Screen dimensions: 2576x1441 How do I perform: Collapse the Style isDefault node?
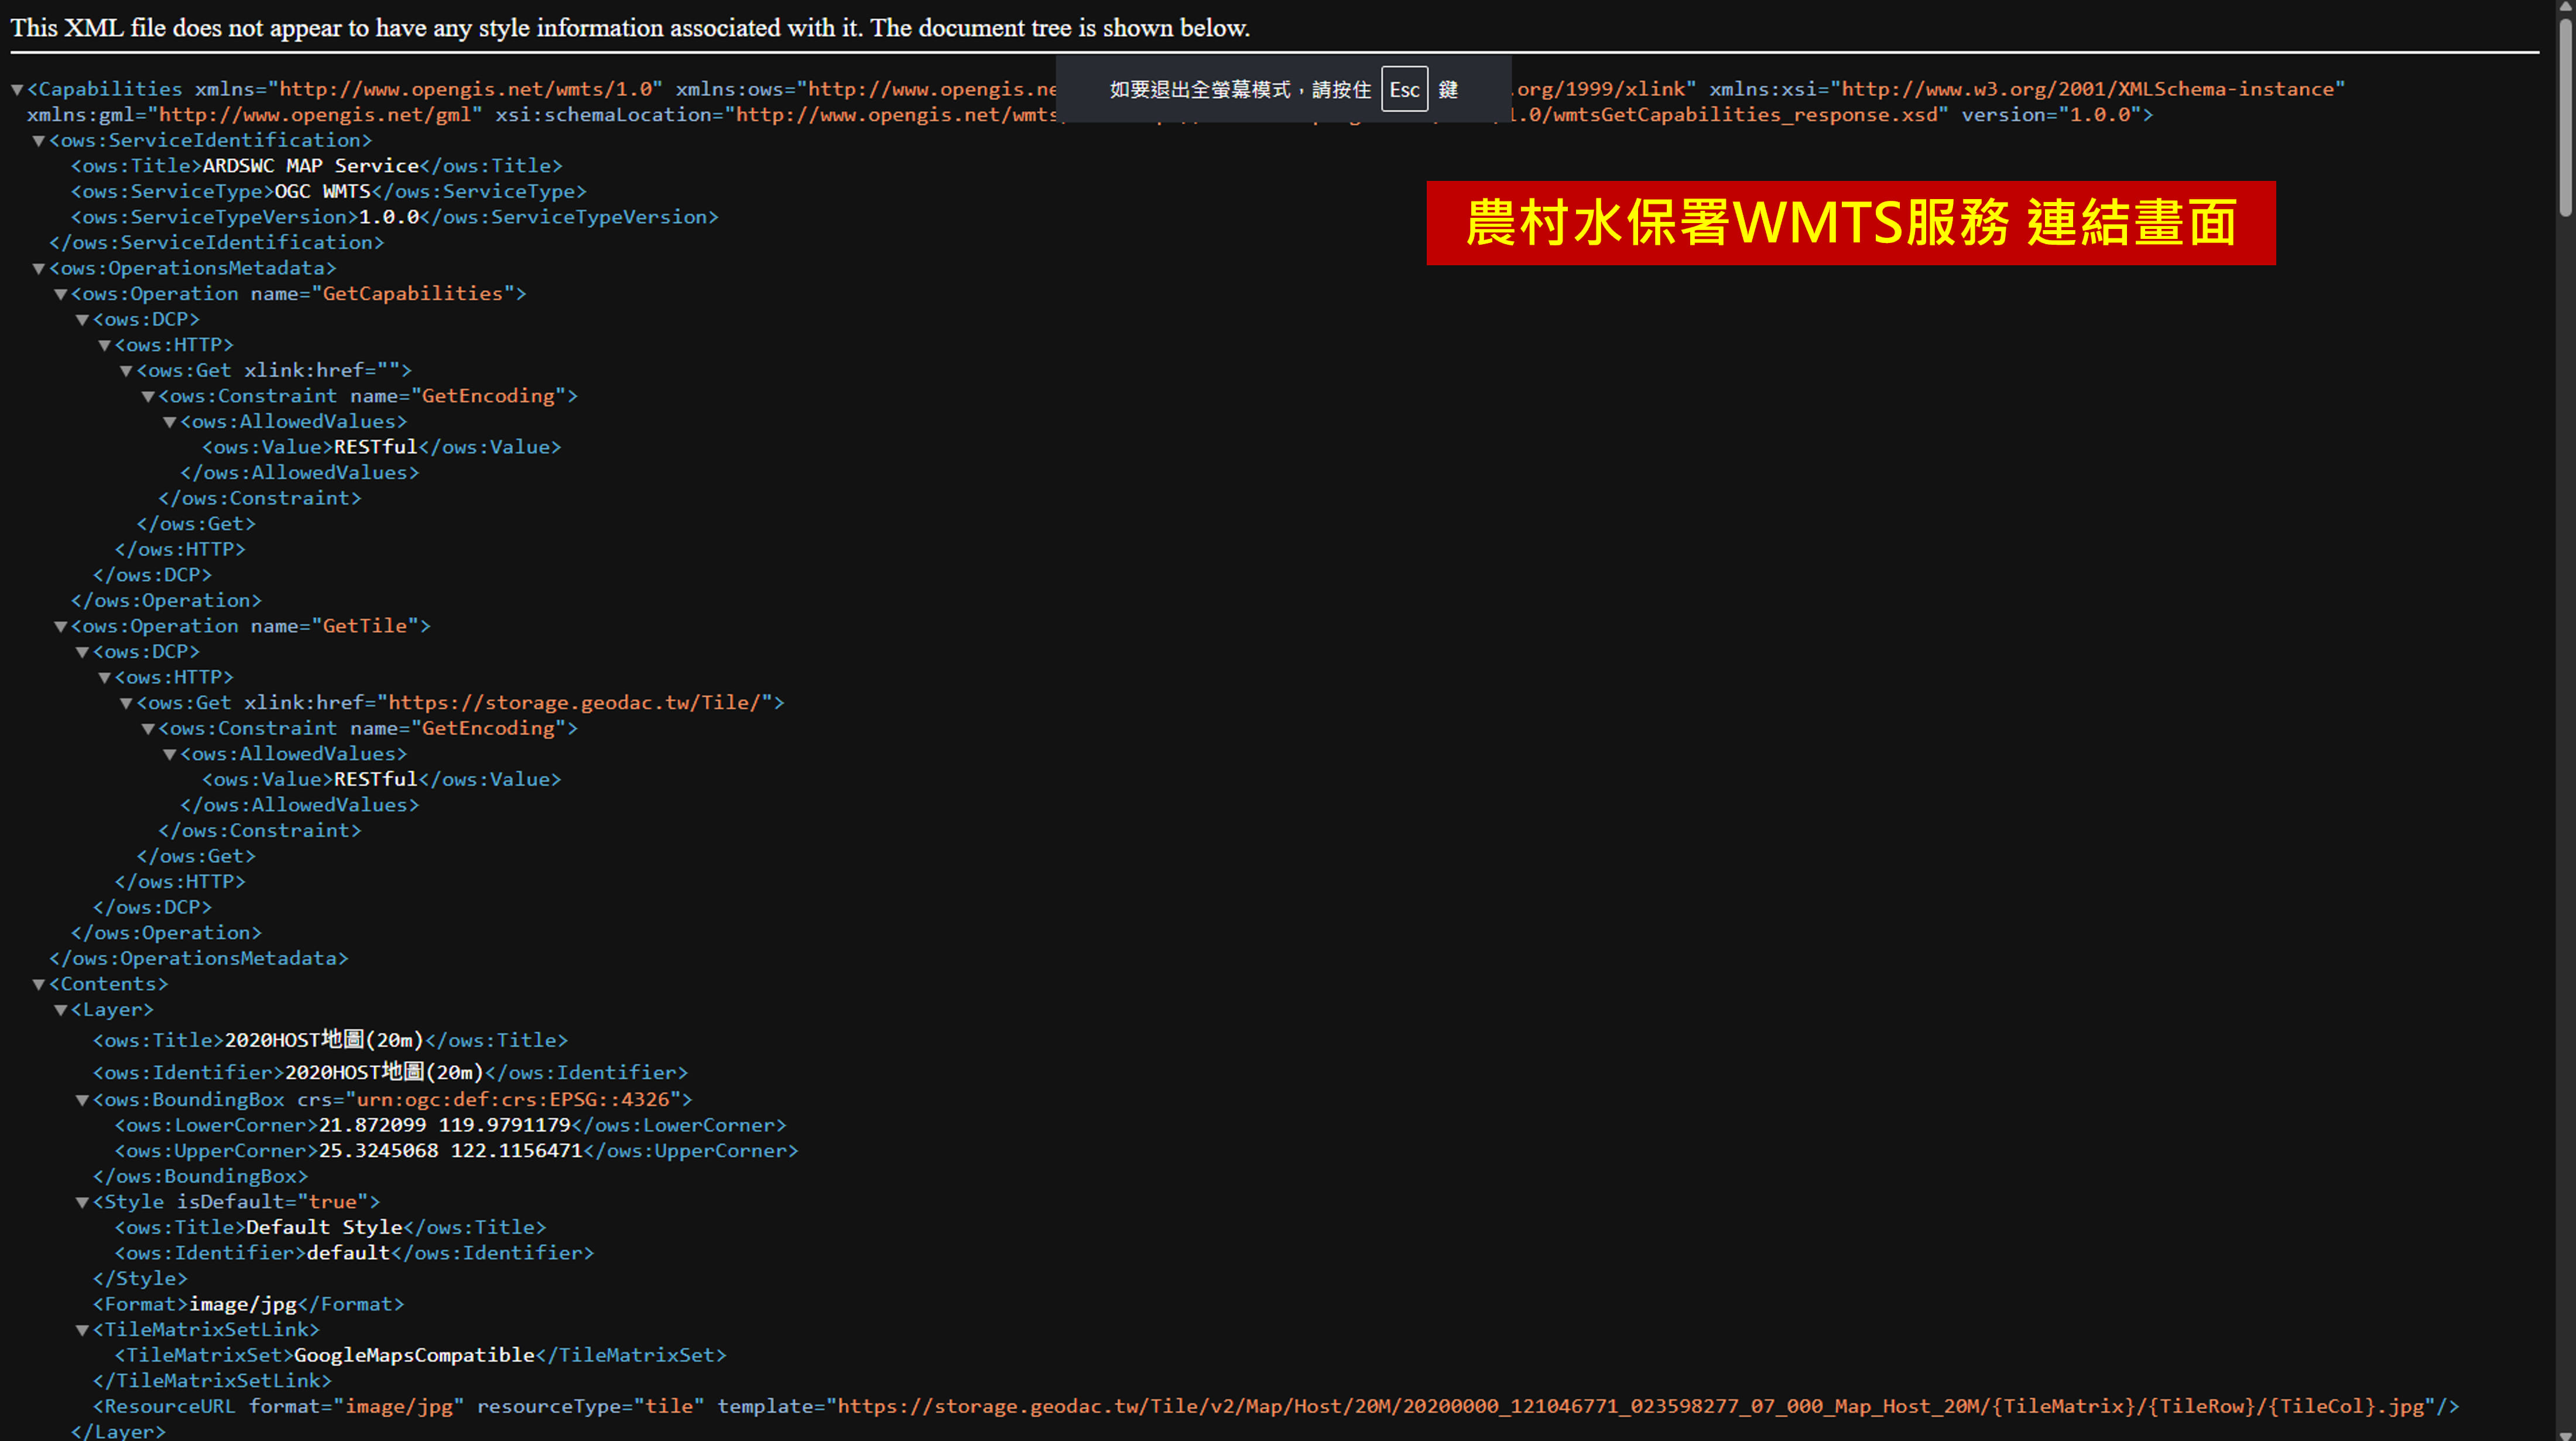(83, 1203)
